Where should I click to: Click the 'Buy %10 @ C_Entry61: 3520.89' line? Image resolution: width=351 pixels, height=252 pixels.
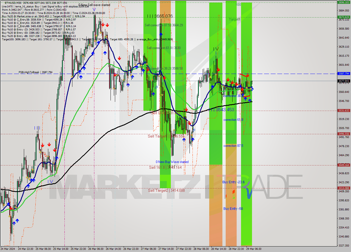[38, 23]
